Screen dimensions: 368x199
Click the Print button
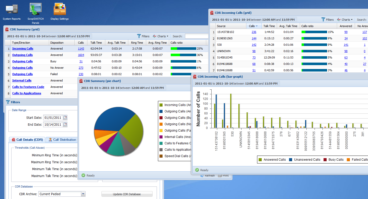click(x=223, y=175)
